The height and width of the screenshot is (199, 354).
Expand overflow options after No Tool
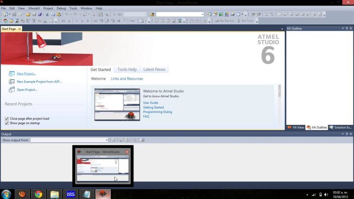coord(257,21)
